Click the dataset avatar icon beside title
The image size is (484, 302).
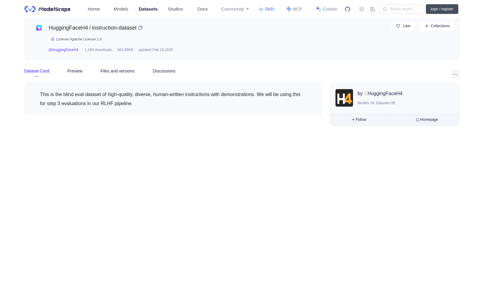click(x=39, y=28)
